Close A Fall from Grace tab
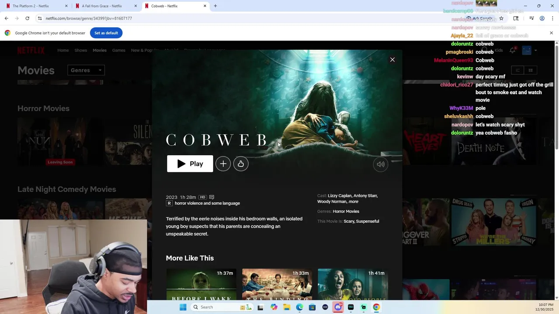The width and height of the screenshot is (559, 314). (x=136, y=6)
